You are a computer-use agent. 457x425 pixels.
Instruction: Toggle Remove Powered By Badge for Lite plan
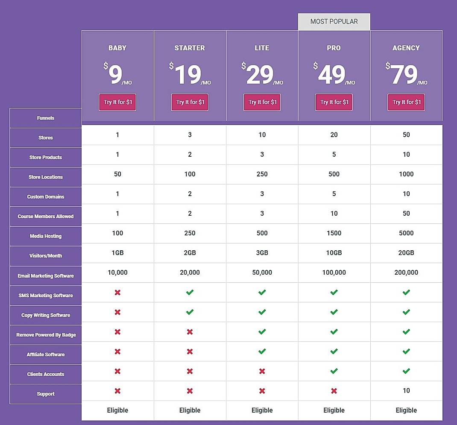pos(262,332)
